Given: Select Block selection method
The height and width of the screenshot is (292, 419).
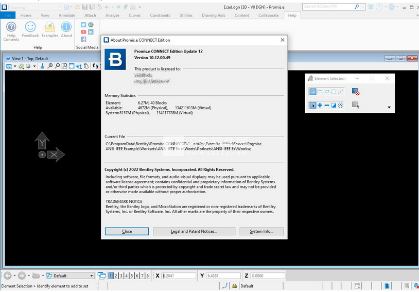Looking at the screenshot, I should [320, 92].
